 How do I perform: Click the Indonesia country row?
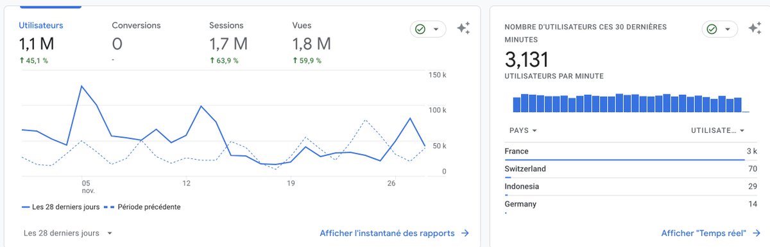click(631, 187)
